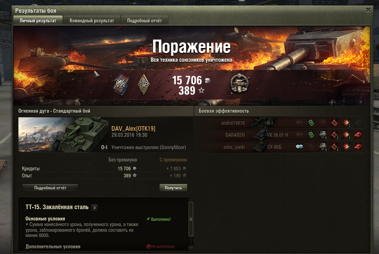This screenshot has width=379, height=254.
Task: Click the mission list scroll up arrow
Action: click(191, 200)
